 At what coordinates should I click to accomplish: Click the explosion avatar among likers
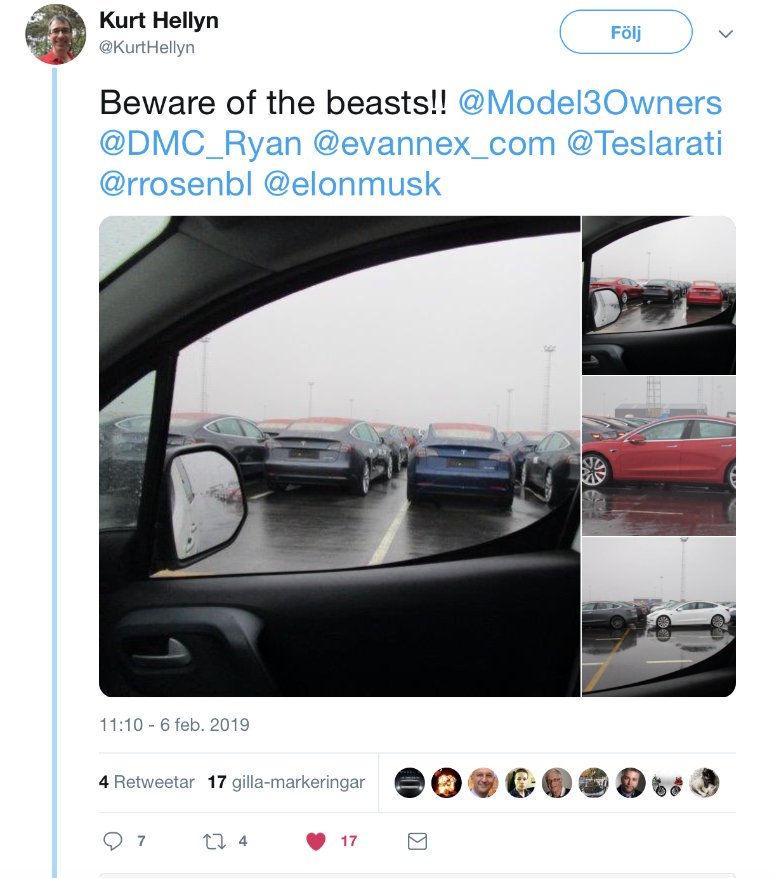[446, 782]
